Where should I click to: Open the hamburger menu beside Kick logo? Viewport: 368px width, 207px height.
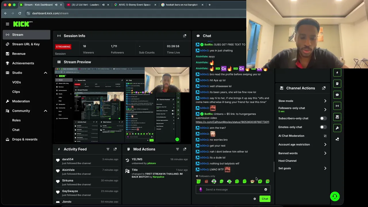pos(7,24)
